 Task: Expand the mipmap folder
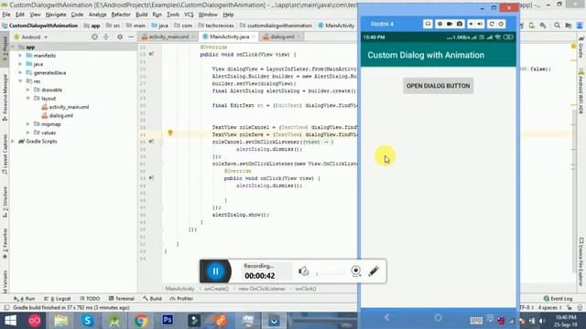tap(28, 124)
